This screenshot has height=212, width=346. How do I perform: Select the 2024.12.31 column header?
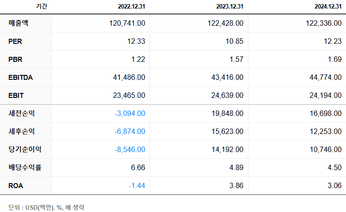tap(328, 6)
